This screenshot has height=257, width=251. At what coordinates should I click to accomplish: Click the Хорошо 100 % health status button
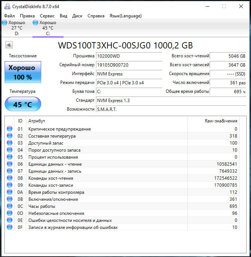[23, 72]
